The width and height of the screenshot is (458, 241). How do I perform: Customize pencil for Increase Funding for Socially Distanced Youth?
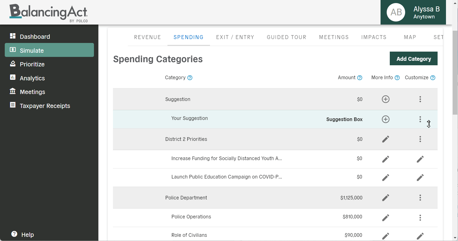420,159
